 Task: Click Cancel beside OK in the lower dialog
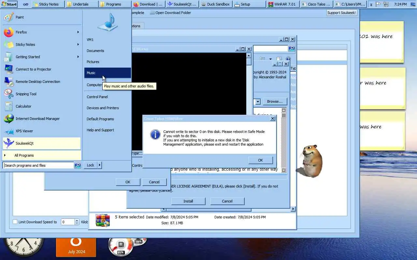click(x=154, y=182)
